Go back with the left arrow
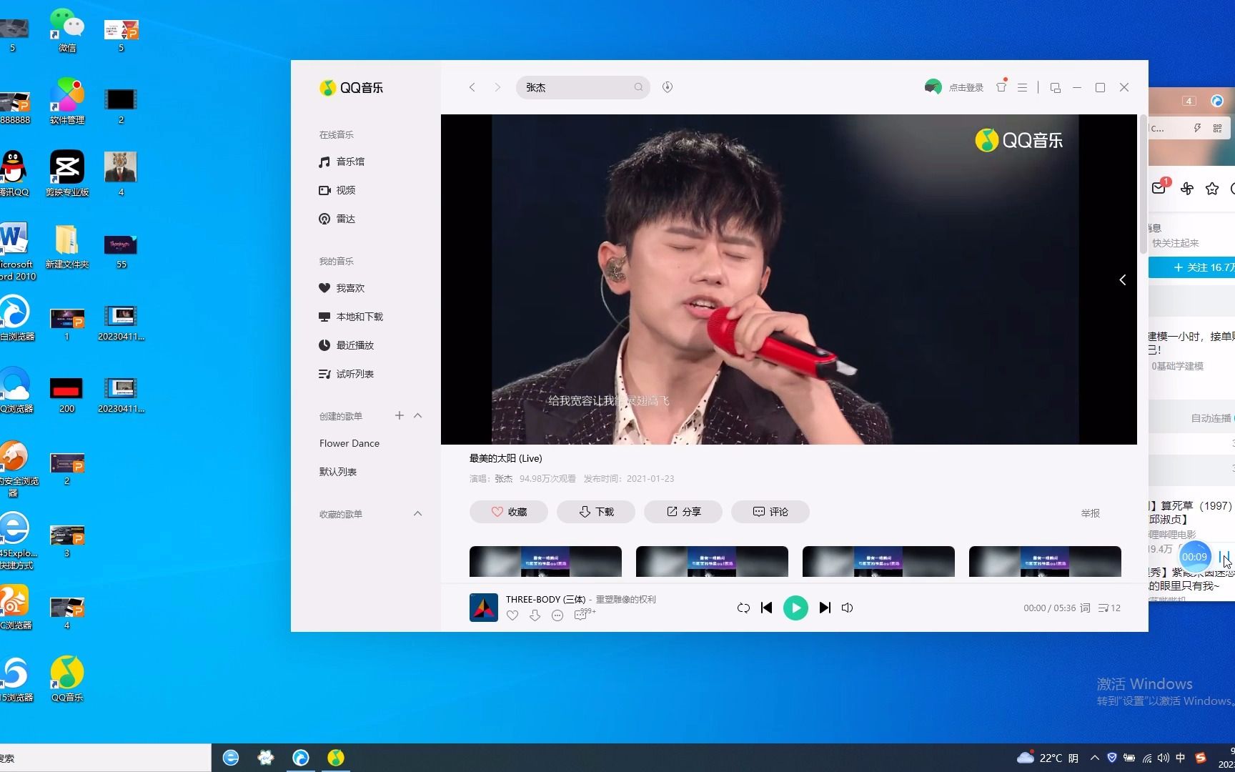1235x772 pixels. [472, 87]
